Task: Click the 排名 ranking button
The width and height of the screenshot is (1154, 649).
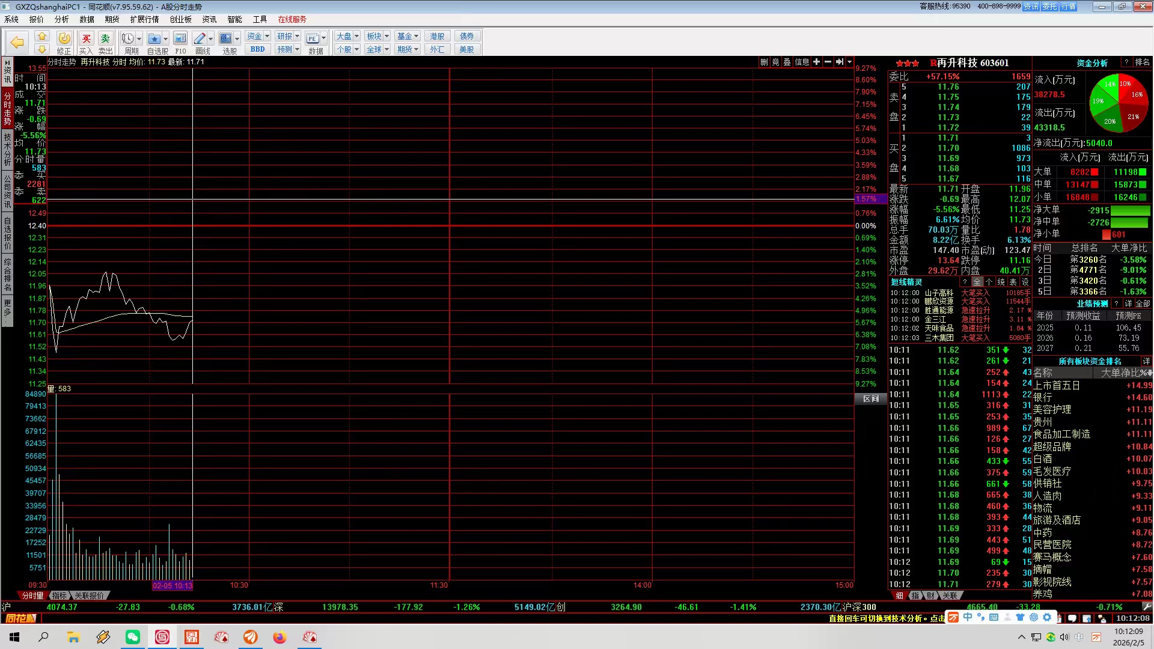Action: coord(1142,62)
